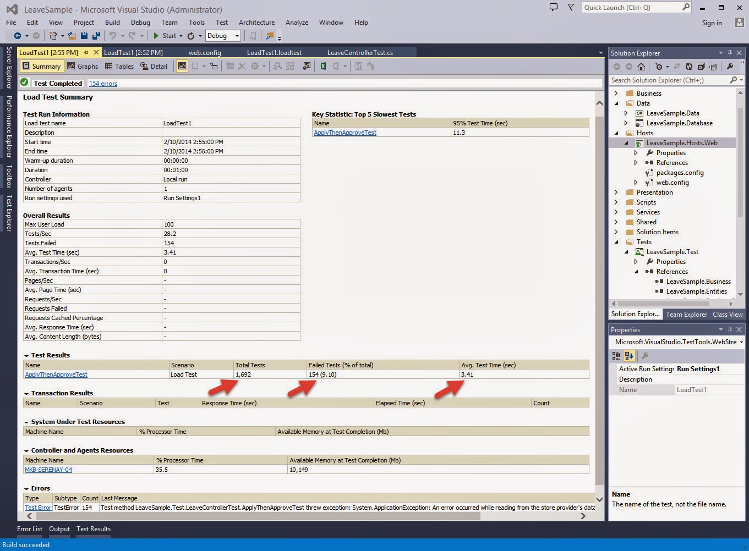Pin the Solution Explorer panel with the pushpin
The image size is (749, 551).
point(730,53)
